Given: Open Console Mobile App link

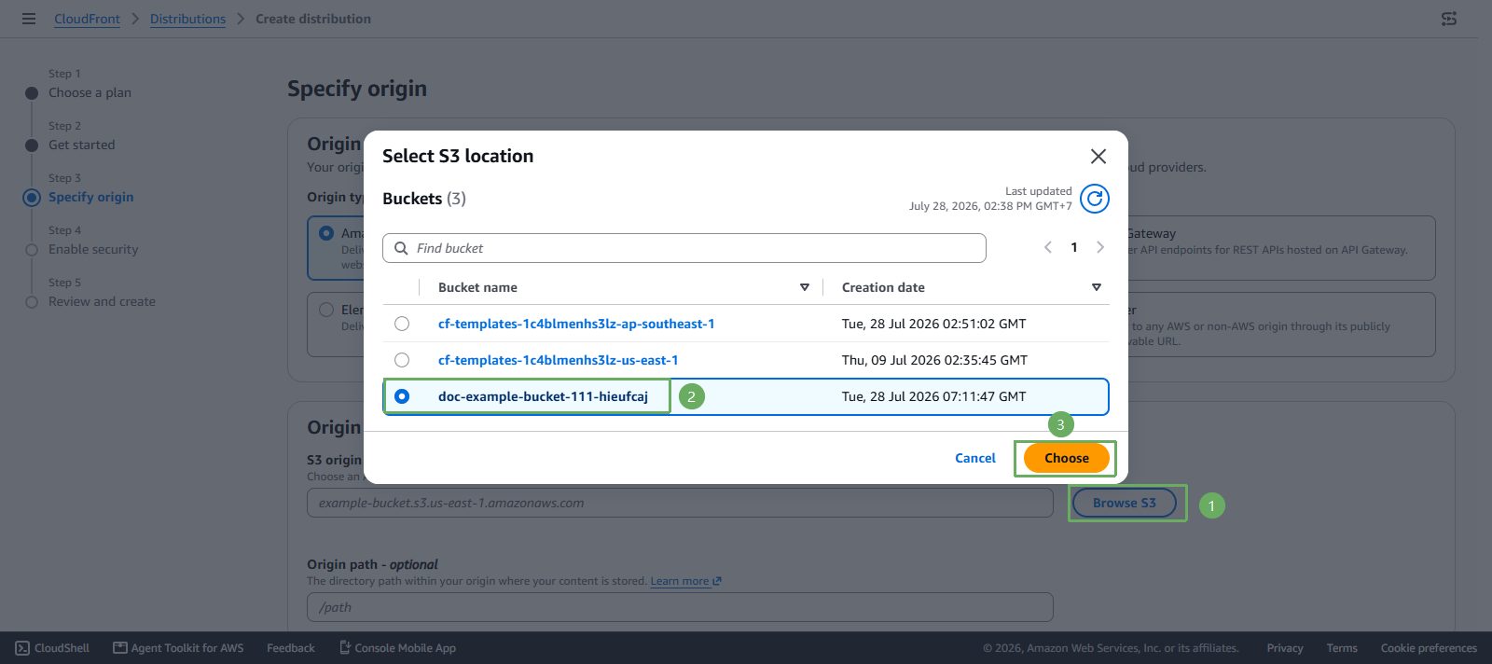Looking at the screenshot, I should point(397,648).
